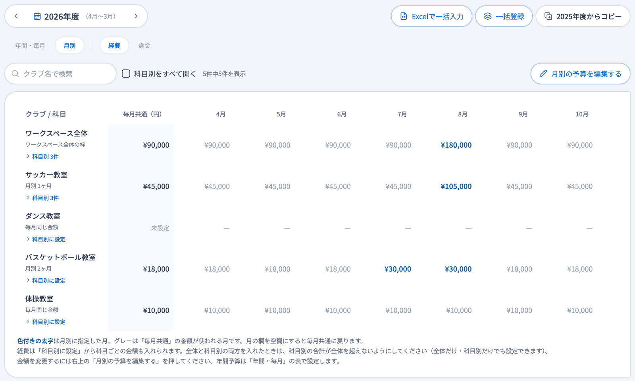Image resolution: width=635 pixels, height=381 pixels.
Task: Click the バスケットボール教室 row title
Action: tap(60, 258)
